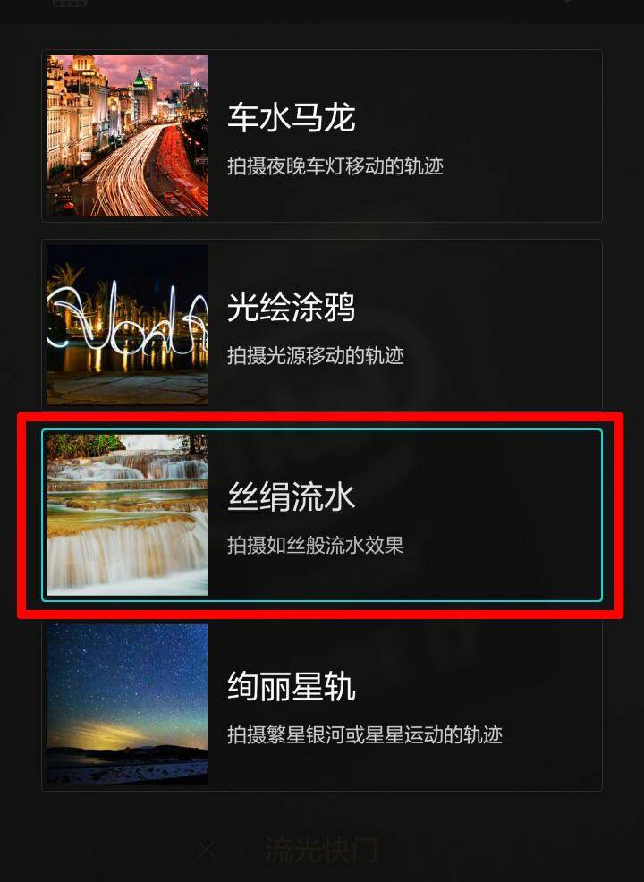Tap the silky waterfall thumbnail
This screenshot has width=644, height=882.
tap(127, 514)
